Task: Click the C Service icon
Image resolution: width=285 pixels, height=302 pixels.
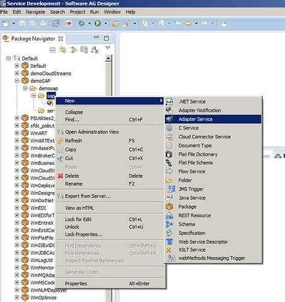Action: point(170,128)
